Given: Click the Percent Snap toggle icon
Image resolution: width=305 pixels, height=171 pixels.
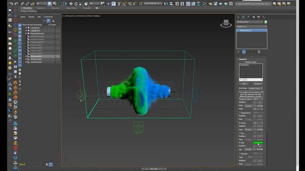Looking at the screenshot, I should [130, 3].
